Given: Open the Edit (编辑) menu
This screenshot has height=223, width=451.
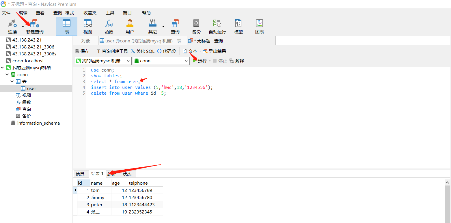Looking at the screenshot, I should tap(23, 13).
